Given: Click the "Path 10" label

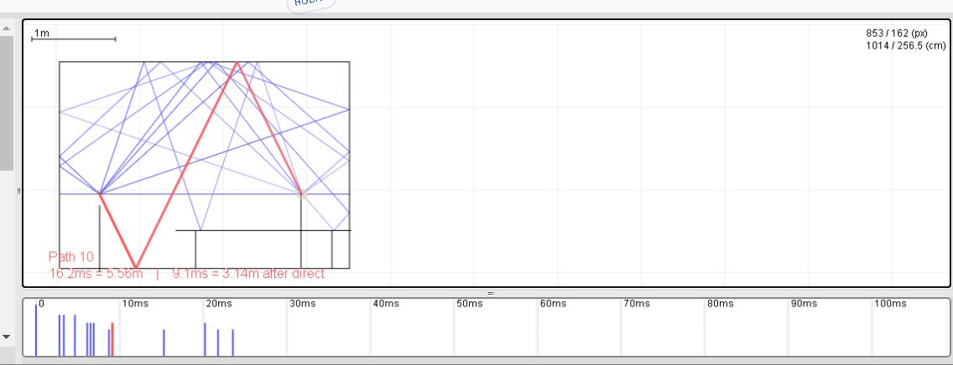Looking at the screenshot, I should click(x=71, y=257).
